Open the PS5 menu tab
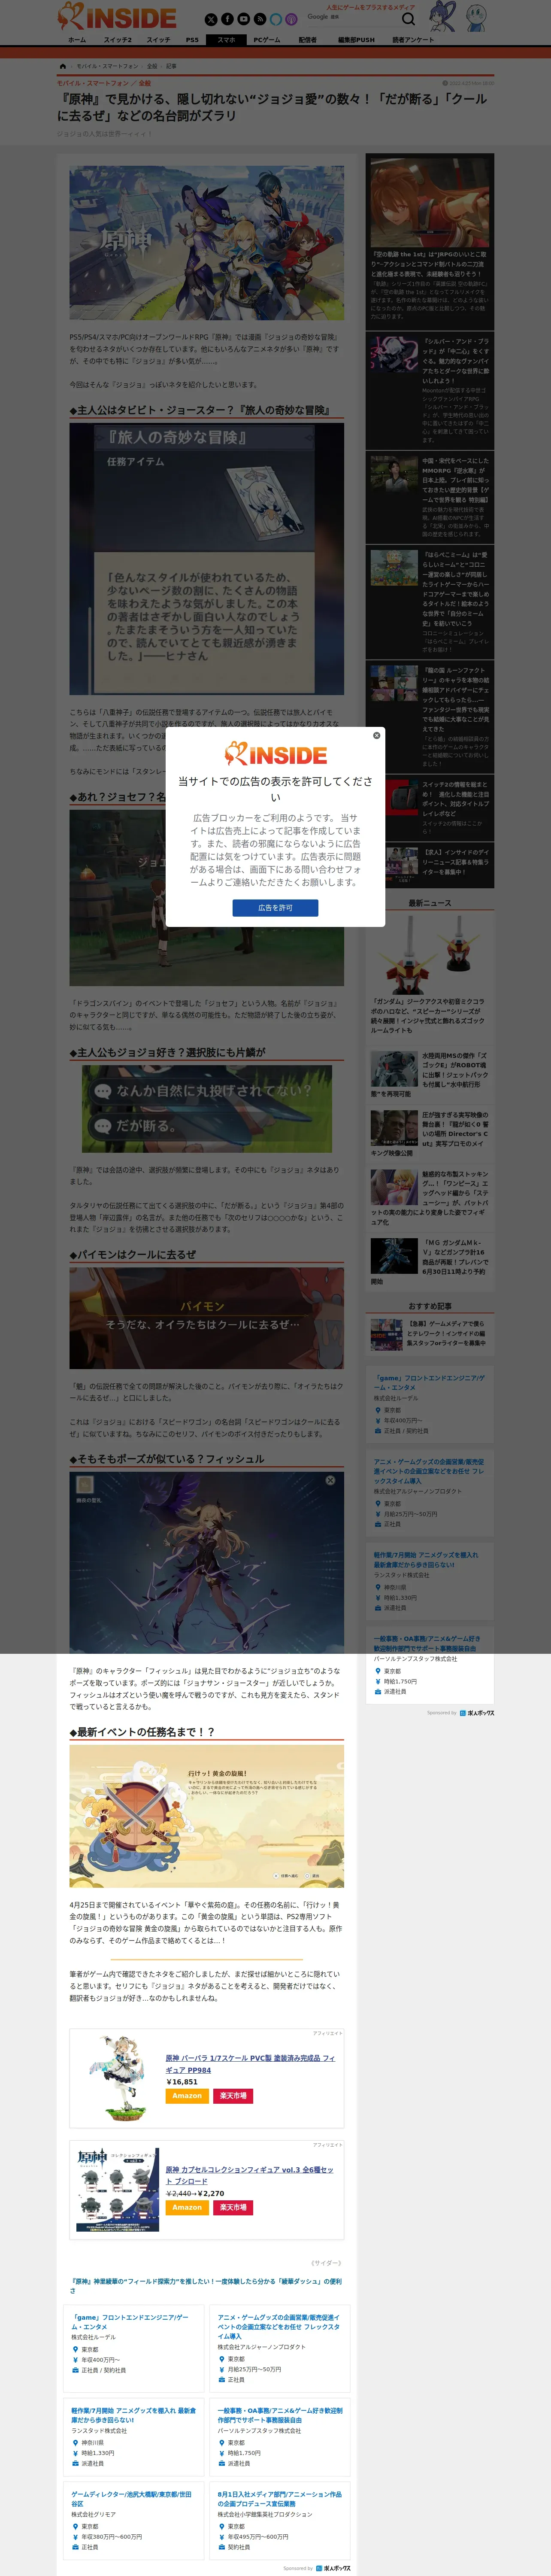 (x=192, y=40)
